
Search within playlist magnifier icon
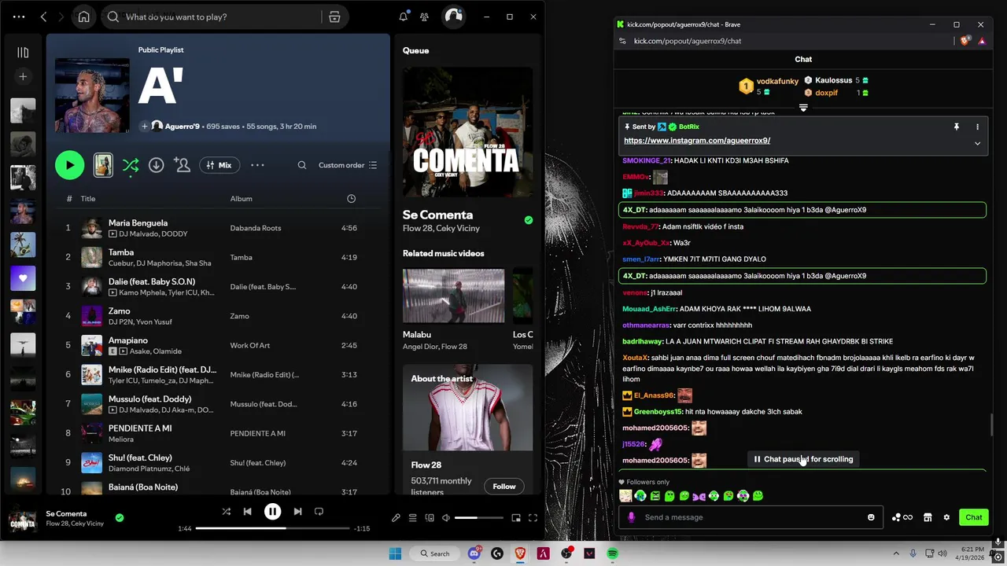[x=302, y=165]
